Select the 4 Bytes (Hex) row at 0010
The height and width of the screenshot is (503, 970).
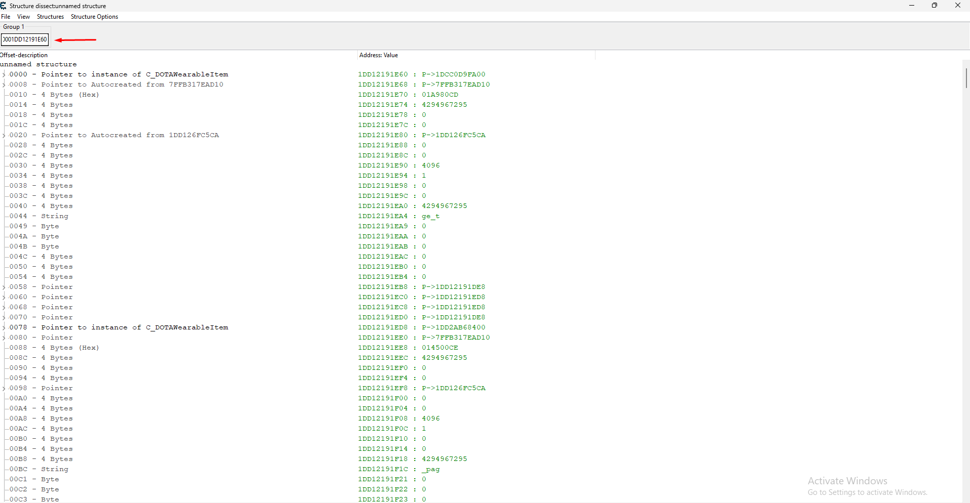(69, 95)
